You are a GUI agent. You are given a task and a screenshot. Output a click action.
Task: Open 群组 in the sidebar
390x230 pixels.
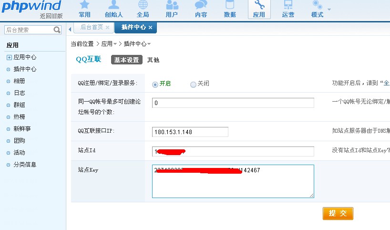[19, 105]
